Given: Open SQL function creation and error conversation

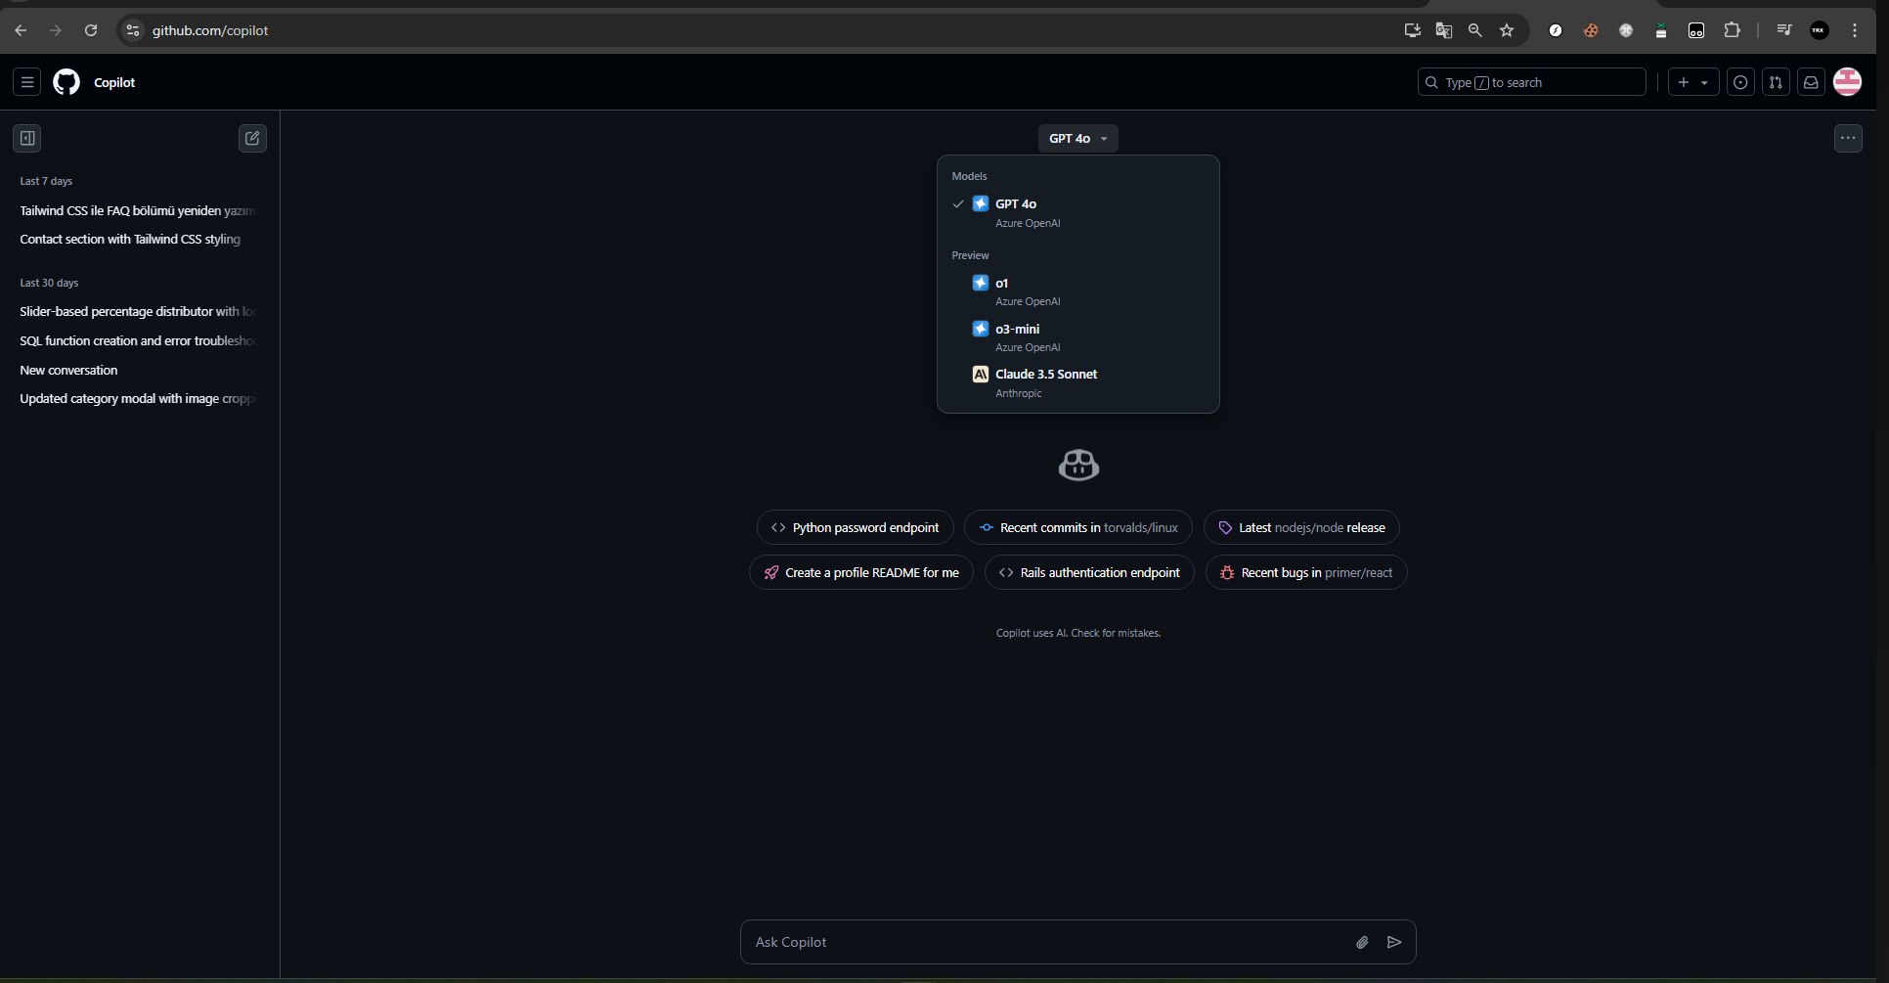Looking at the screenshot, I should point(139,340).
